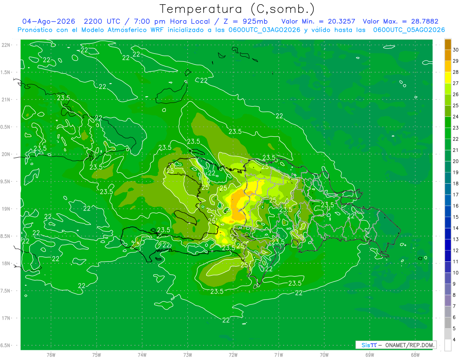Screen dimensions: 466x360
Task: Click the 6.5N latitude axis label
Action: [x=6, y=345]
